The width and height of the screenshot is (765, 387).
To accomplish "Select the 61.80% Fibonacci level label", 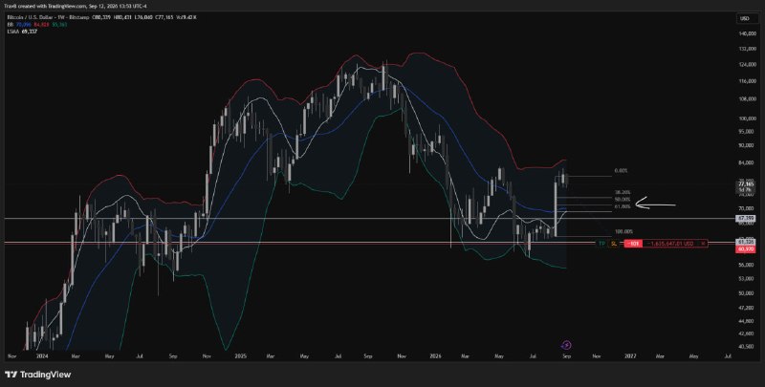I will [x=623, y=206].
